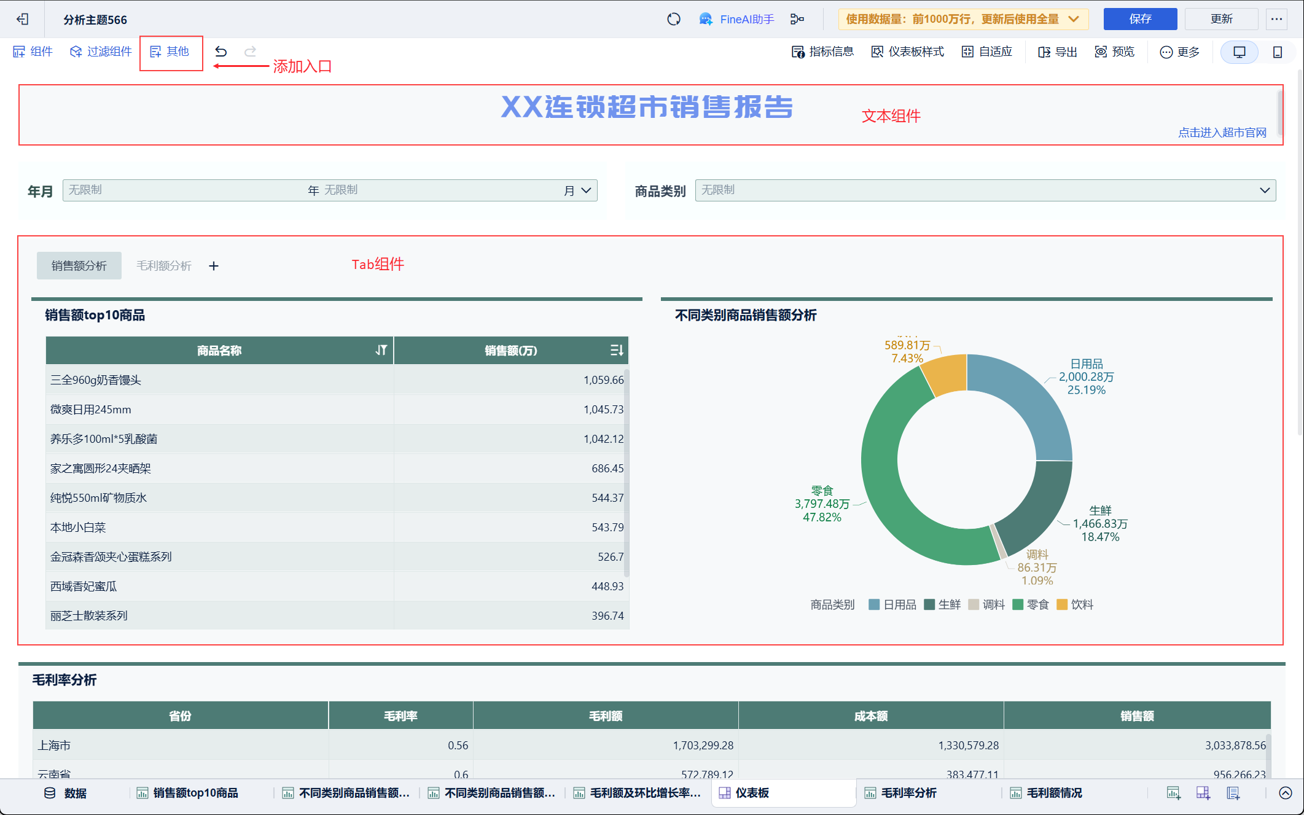Click the 零食 green legend swatch
1304x815 pixels.
point(1018,605)
